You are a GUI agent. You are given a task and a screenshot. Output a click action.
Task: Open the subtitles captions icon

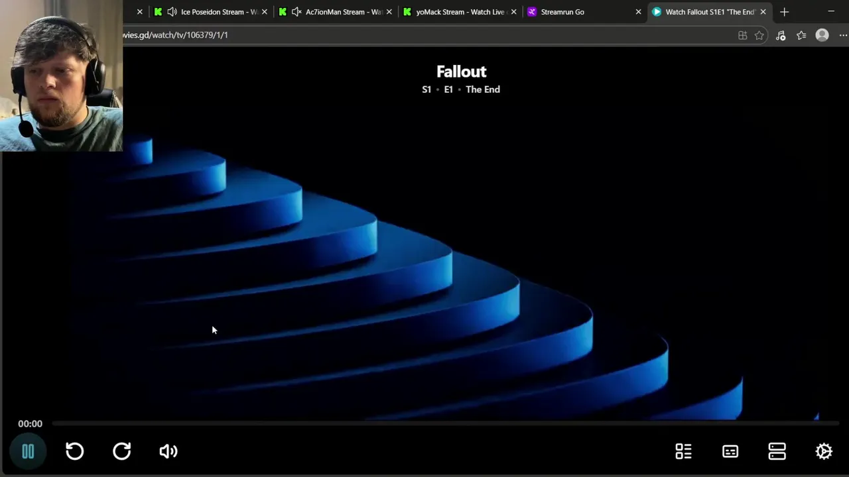click(x=730, y=451)
